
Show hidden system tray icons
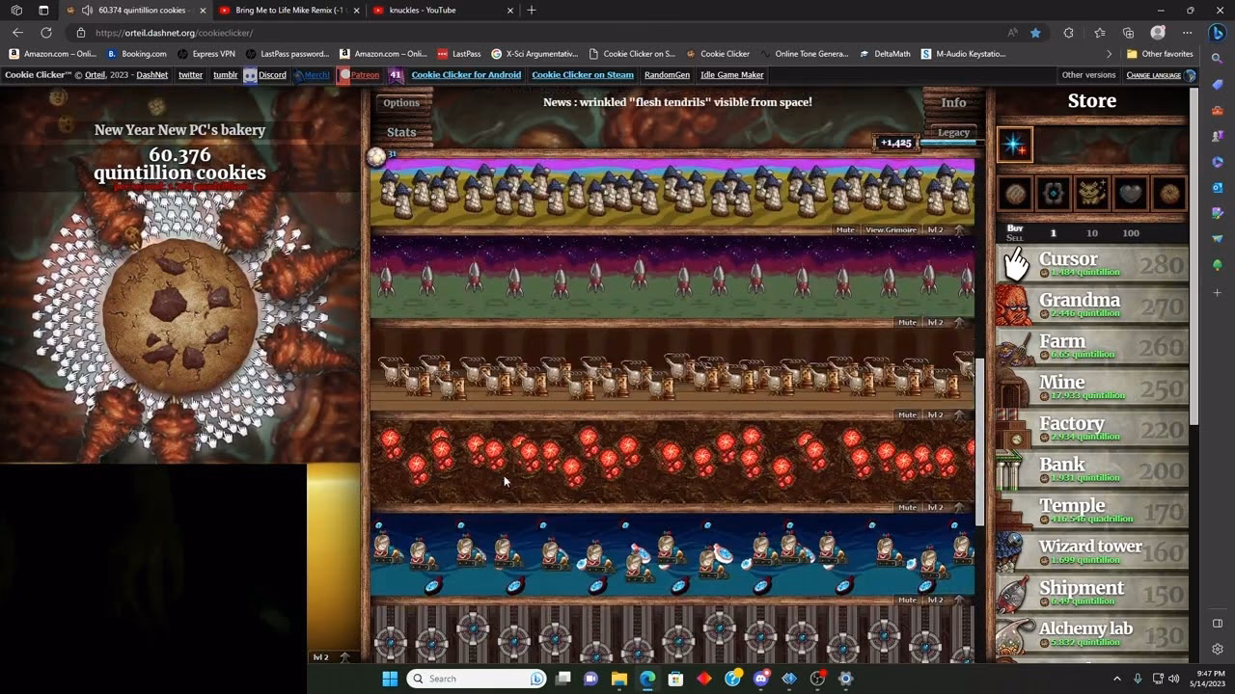pos(1117,679)
